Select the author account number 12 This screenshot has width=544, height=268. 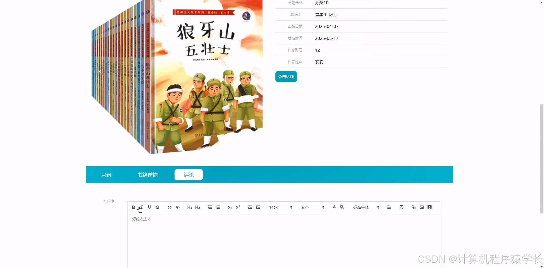click(317, 50)
